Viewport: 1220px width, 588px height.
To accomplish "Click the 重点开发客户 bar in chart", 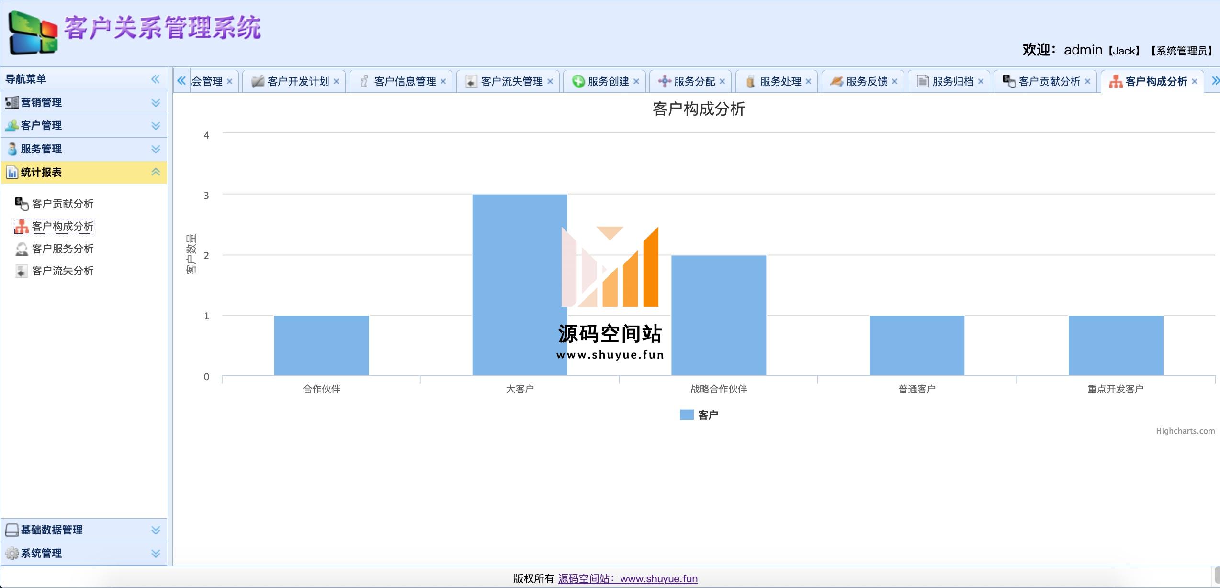I will click(x=1116, y=346).
